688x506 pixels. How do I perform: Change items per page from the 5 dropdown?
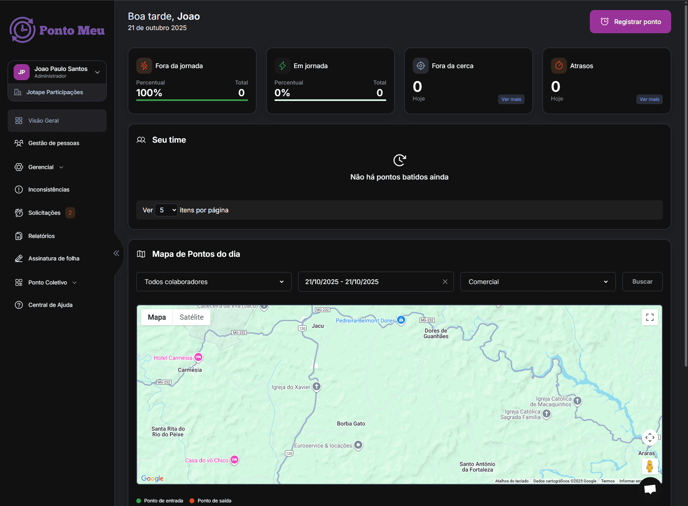click(166, 210)
